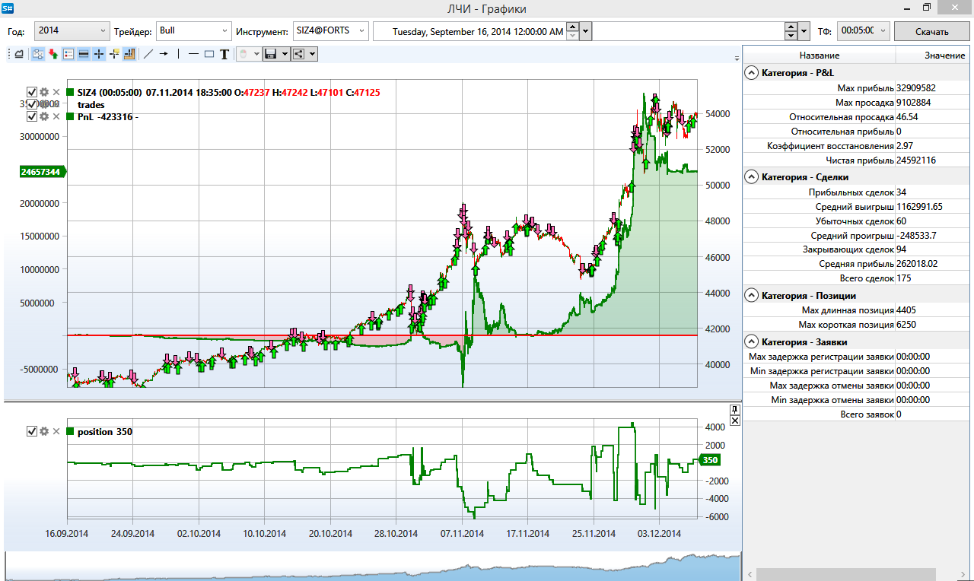Click the Название column header

tap(819, 56)
